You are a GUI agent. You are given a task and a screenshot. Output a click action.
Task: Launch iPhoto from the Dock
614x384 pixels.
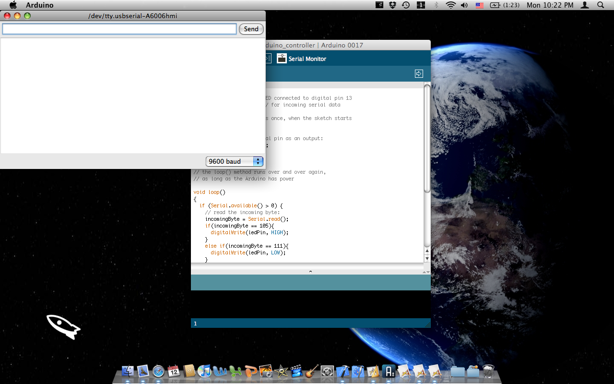(x=266, y=371)
